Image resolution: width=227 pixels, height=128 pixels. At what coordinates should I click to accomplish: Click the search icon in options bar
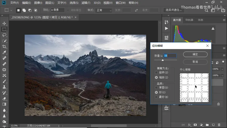(x=206, y=10)
